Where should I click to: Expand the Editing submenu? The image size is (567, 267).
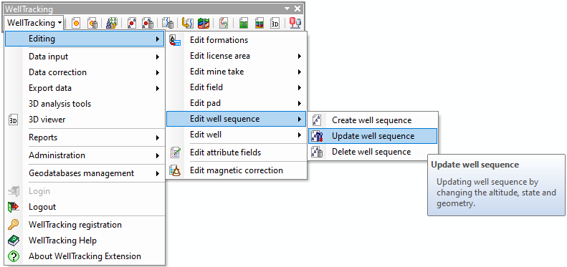pyautogui.click(x=85, y=39)
